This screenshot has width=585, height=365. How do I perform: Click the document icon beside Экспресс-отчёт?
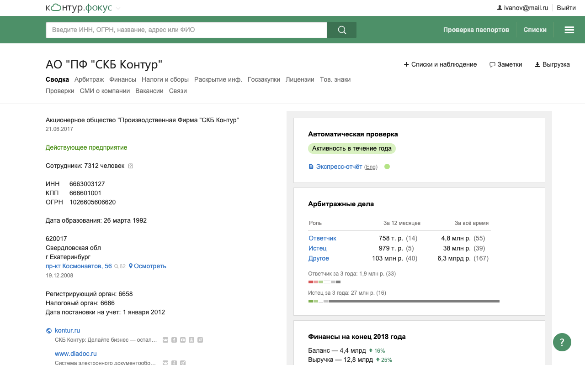(311, 167)
